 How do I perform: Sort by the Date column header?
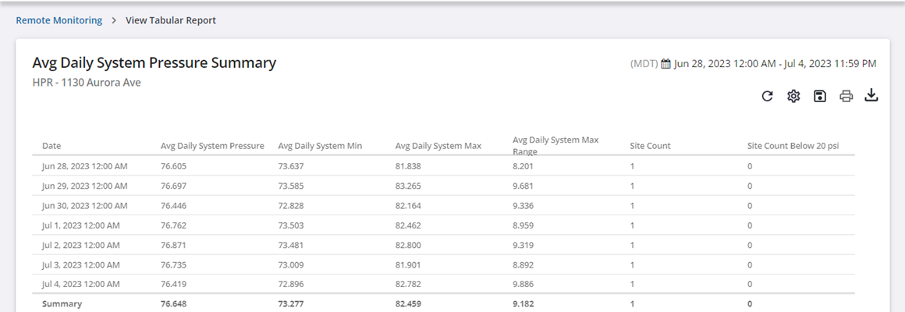[51, 146]
